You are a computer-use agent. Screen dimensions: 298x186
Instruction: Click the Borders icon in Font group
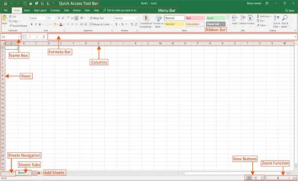tap(47, 24)
